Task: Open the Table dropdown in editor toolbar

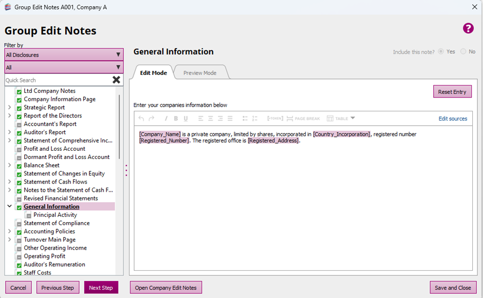Action: 341,118
